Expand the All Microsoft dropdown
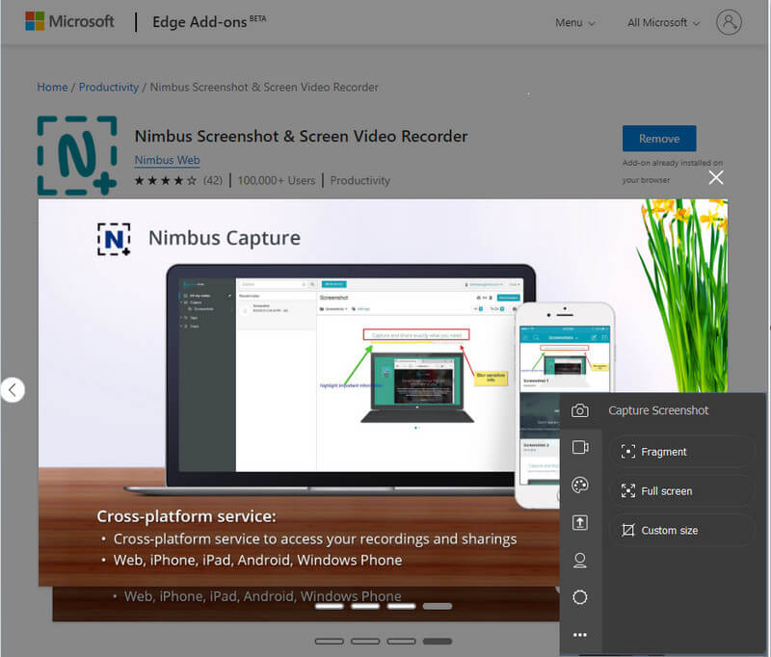The image size is (771, 657). (663, 22)
